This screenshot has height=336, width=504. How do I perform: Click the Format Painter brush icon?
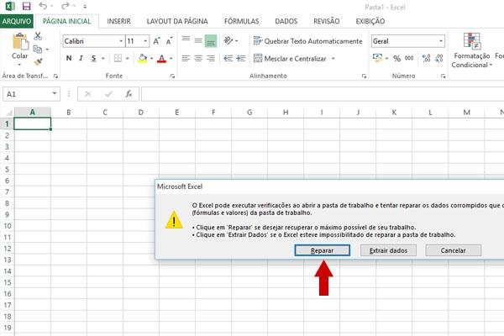(38, 61)
